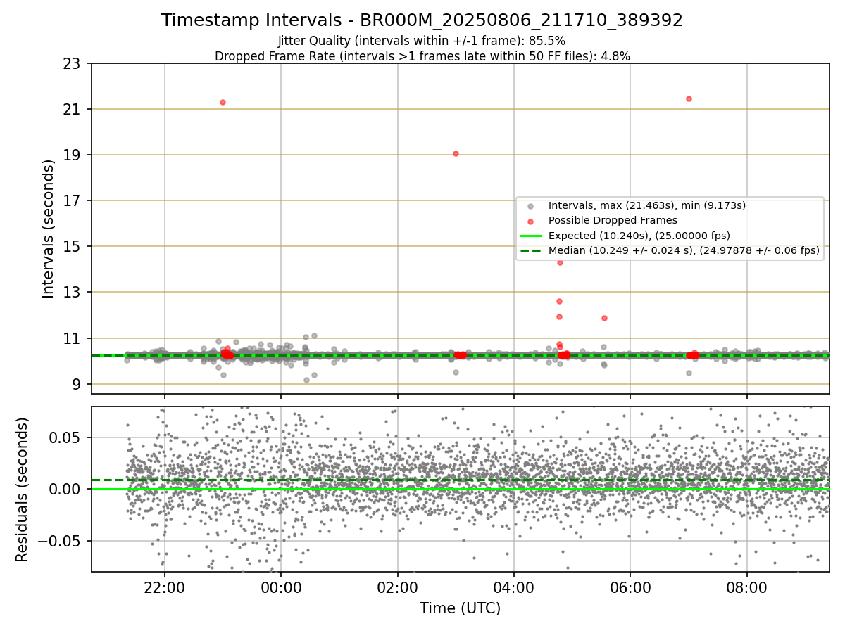Click the red outlier point near 21 seconds around 23:00

[223, 102]
